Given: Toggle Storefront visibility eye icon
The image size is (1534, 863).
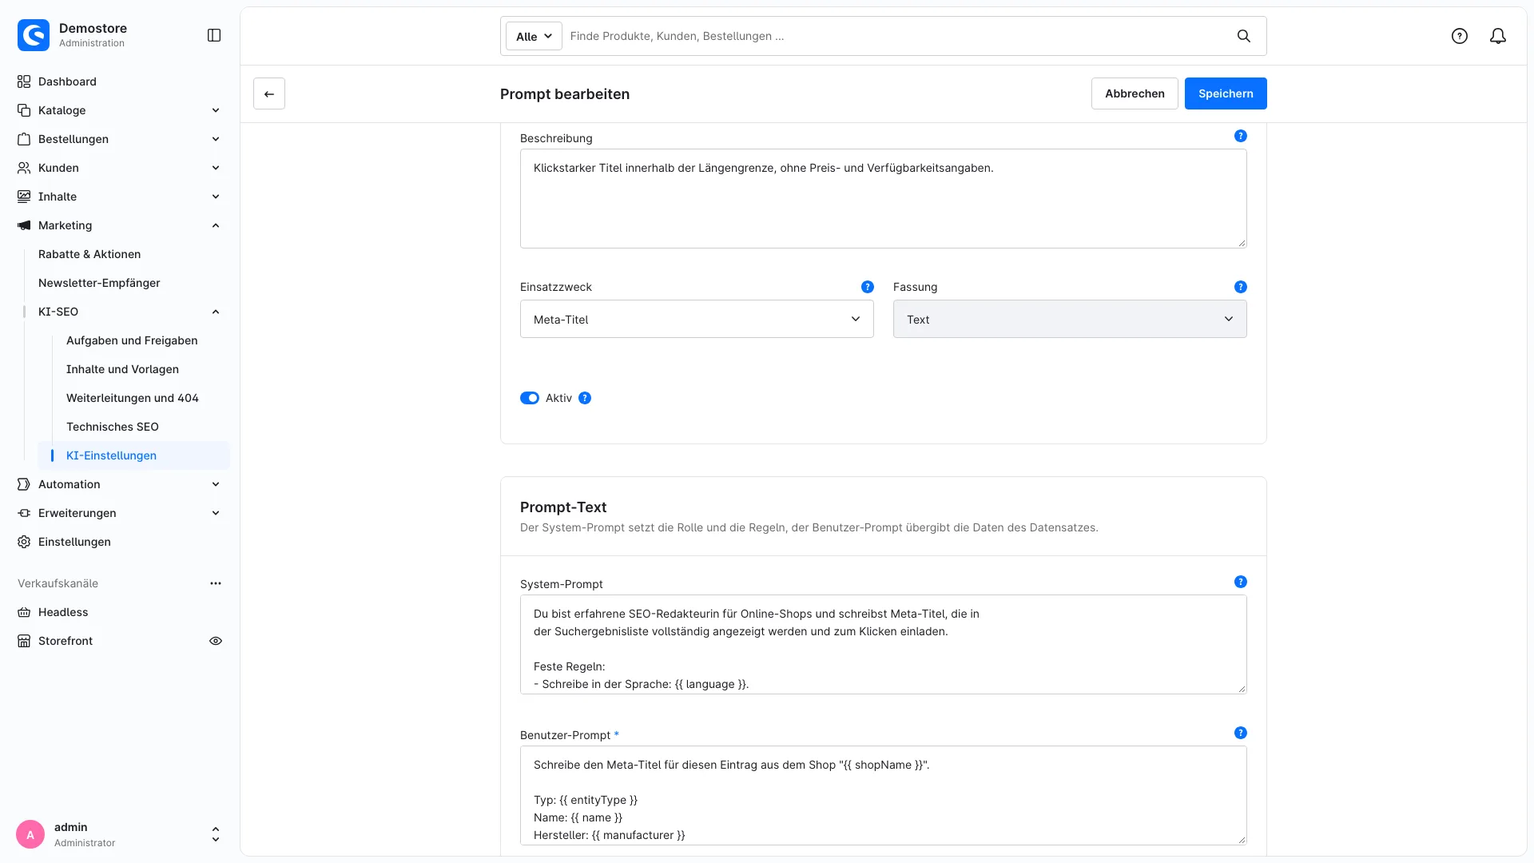Looking at the screenshot, I should click(216, 641).
